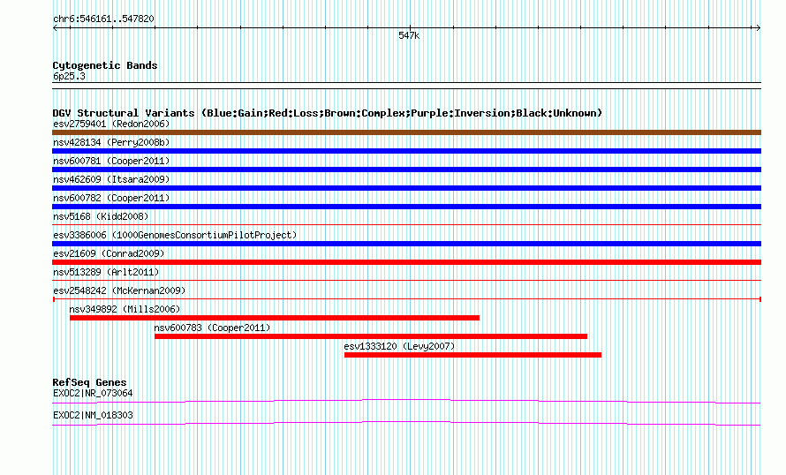Click the EXOC2|NR_073064 gene label

click(x=93, y=393)
